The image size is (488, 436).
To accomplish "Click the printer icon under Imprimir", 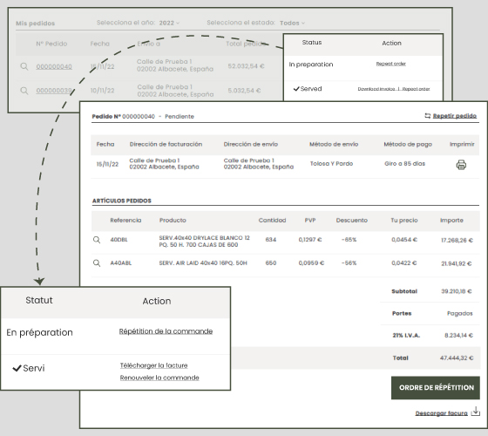I will 461,165.
